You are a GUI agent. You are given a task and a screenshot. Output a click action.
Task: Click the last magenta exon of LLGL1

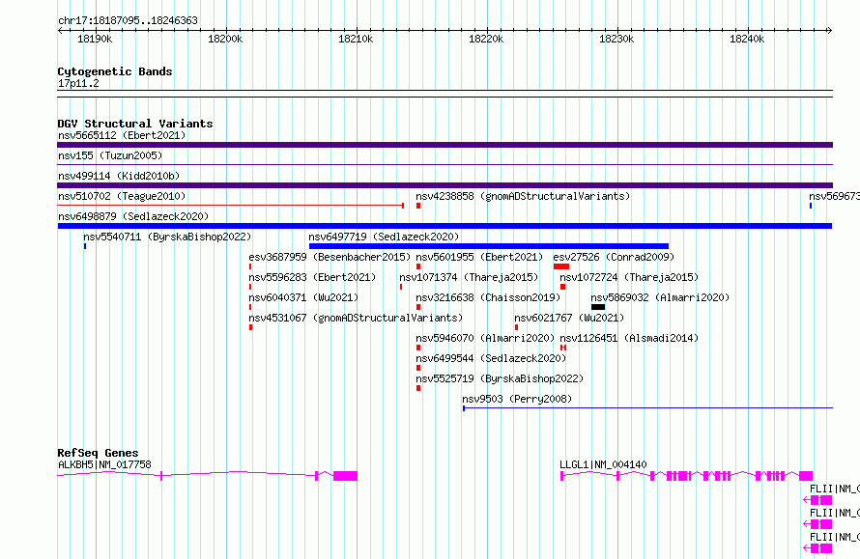pyautogui.click(x=806, y=476)
